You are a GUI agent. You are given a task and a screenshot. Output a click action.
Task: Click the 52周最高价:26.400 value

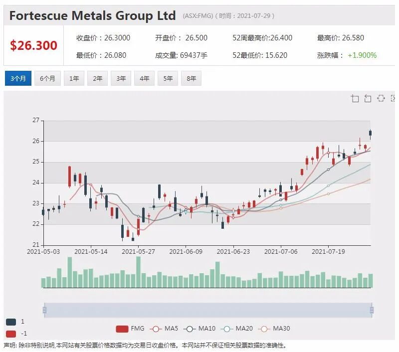262,38
